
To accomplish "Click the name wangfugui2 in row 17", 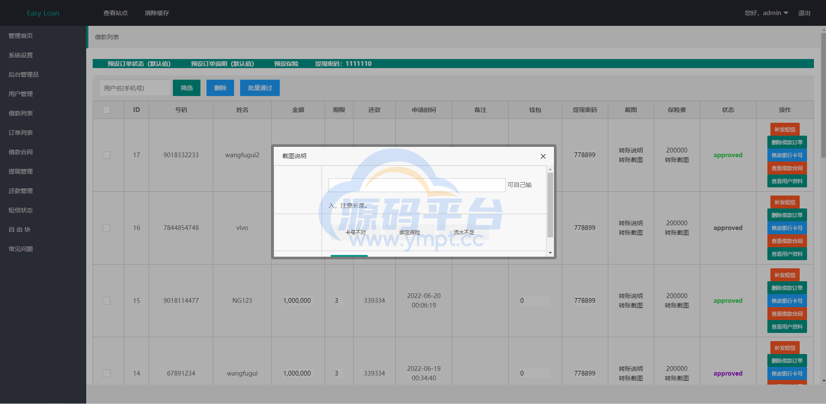I will (x=242, y=155).
